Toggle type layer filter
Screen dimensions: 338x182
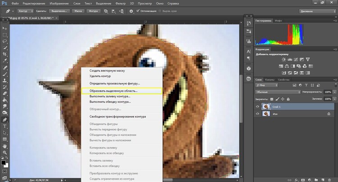click(306, 85)
